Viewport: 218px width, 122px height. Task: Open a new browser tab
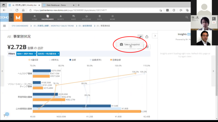[78, 5]
